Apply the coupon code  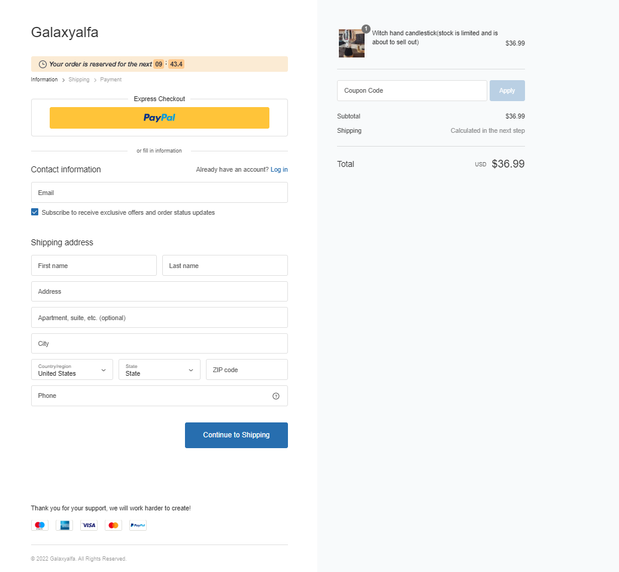point(507,91)
